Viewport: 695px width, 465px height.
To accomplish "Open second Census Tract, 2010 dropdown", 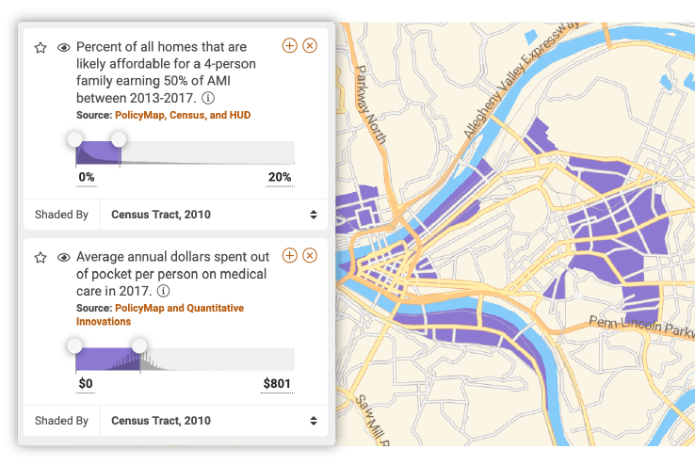I will 214,421.
